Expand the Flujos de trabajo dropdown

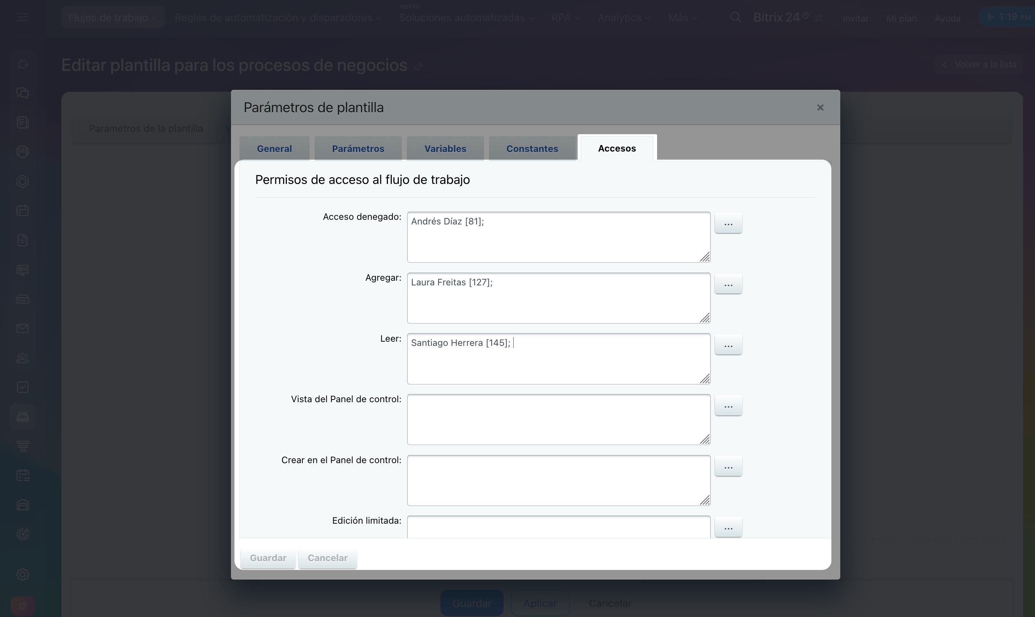(113, 17)
